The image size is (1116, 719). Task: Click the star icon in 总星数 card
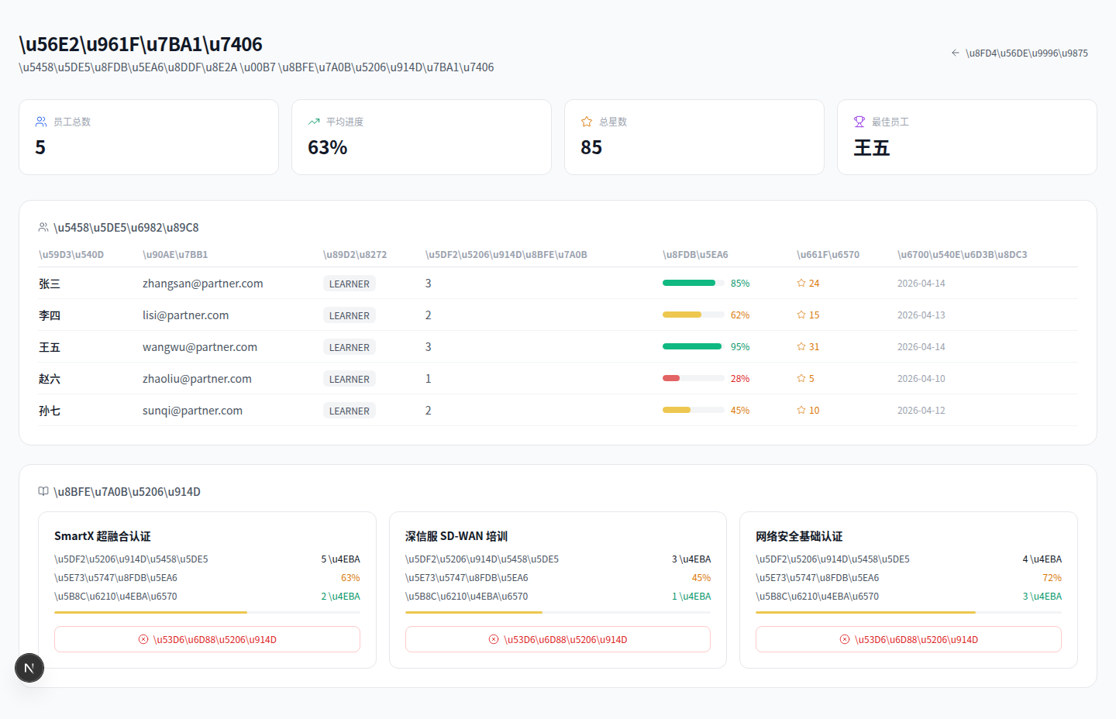coord(587,122)
